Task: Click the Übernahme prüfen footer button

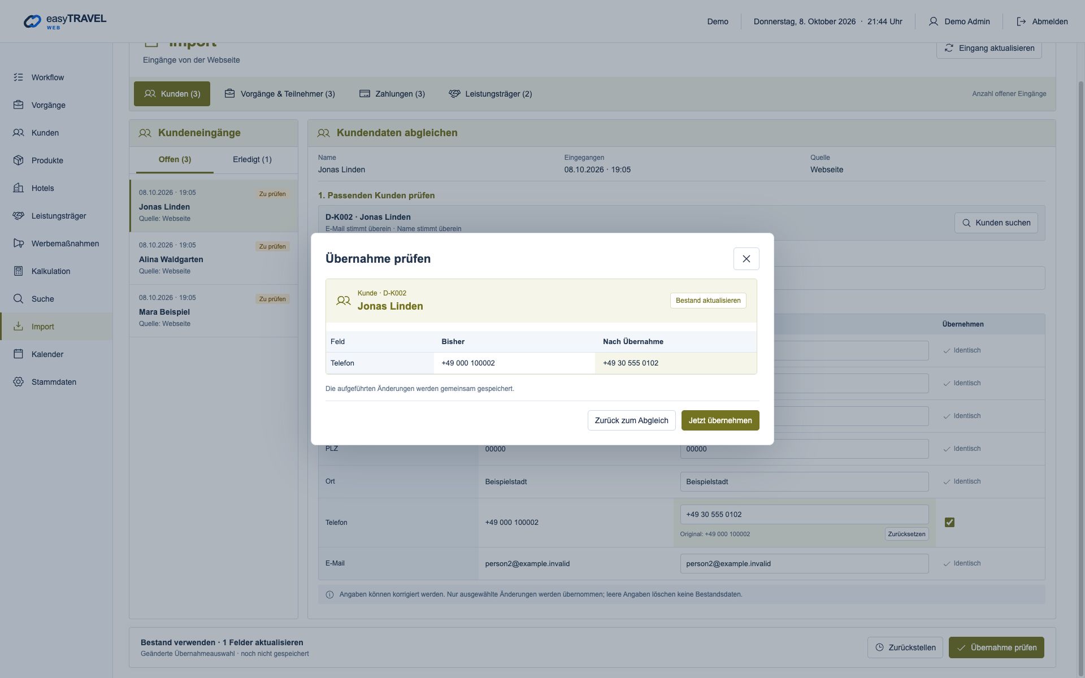Action: [996, 647]
